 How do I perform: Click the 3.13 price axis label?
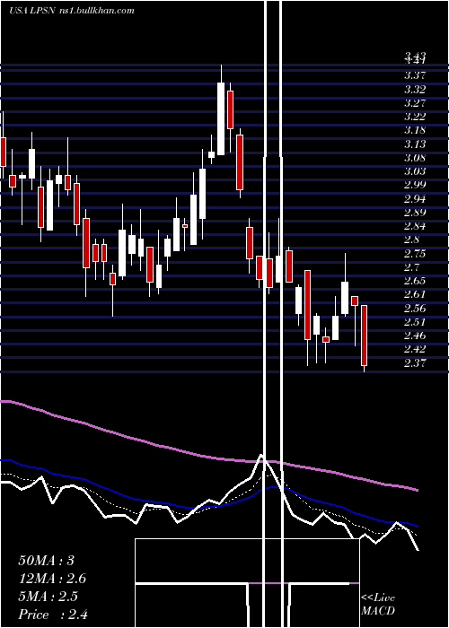(415, 144)
